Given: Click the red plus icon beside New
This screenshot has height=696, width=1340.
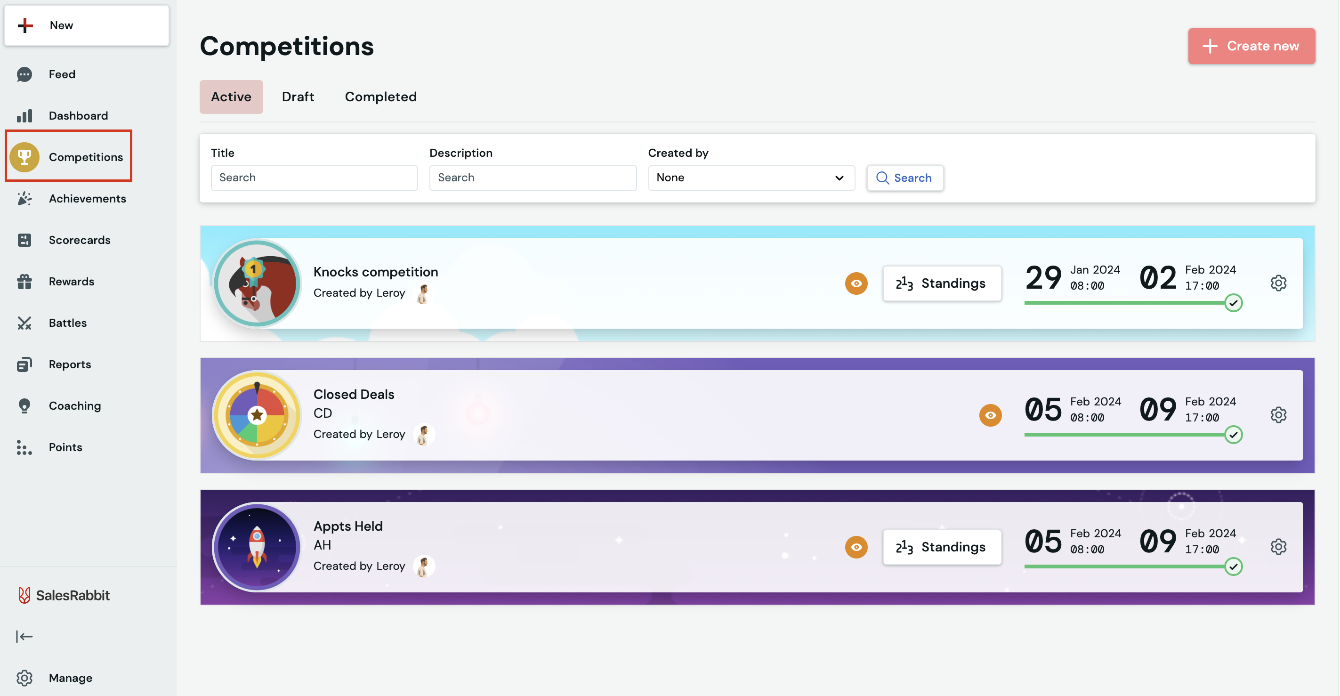Looking at the screenshot, I should (25, 25).
